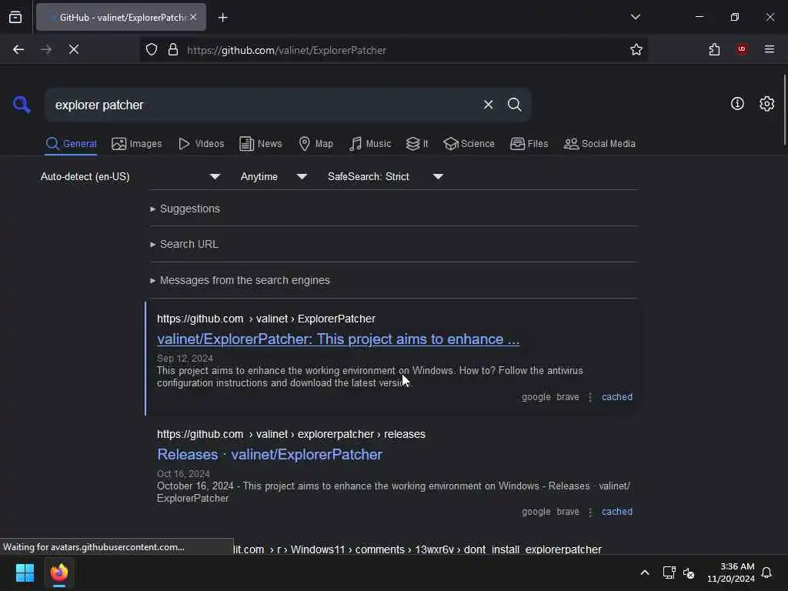Bookmark this page with the star icon
788x591 pixels.
click(x=636, y=49)
